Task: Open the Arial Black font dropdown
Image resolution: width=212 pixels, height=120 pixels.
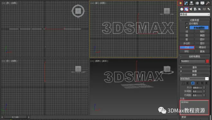Action: [x=194, y=79]
